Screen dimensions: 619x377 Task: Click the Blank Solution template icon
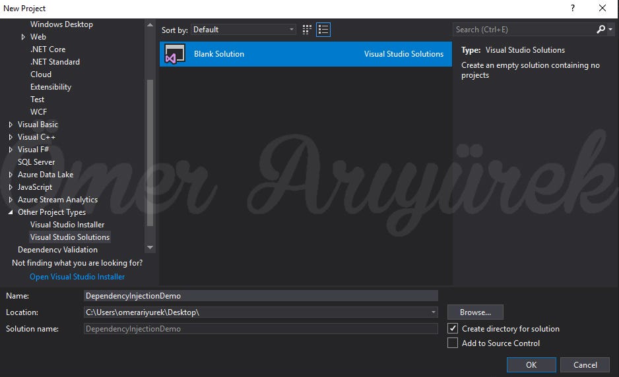pyautogui.click(x=174, y=54)
